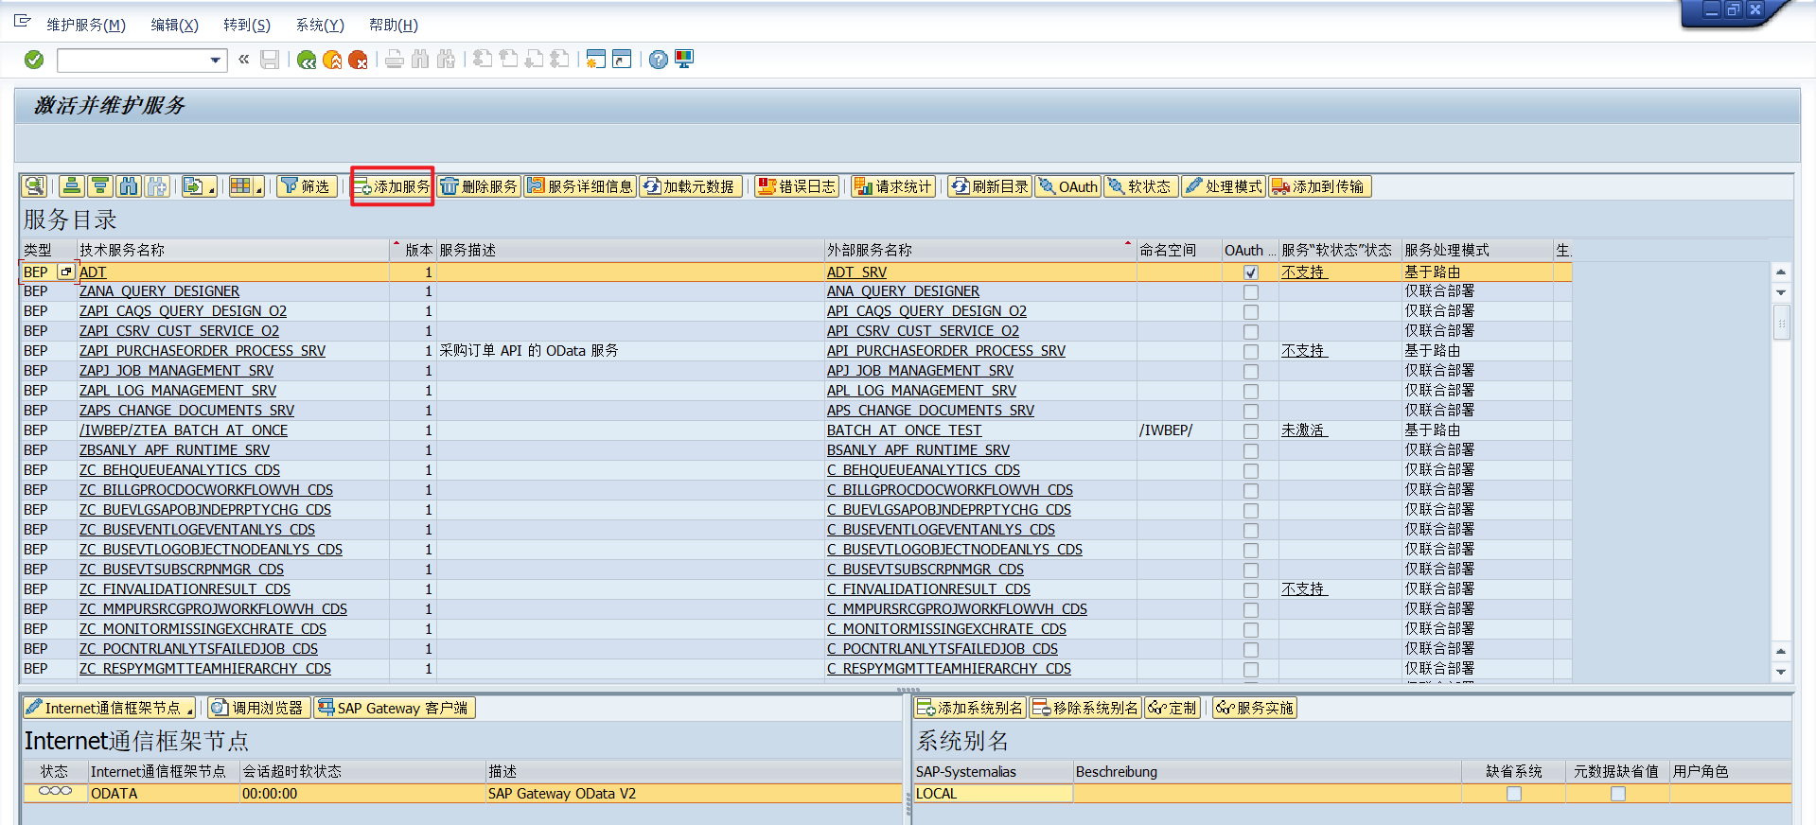The height and width of the screenshot is (825, 1816).
Task: Toggle the 元数据缺省值 checkbox for LOCAL
Action: 1617,794
